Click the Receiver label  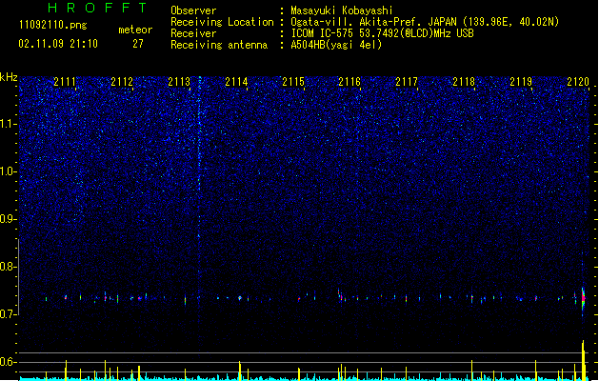pos(193,33)
